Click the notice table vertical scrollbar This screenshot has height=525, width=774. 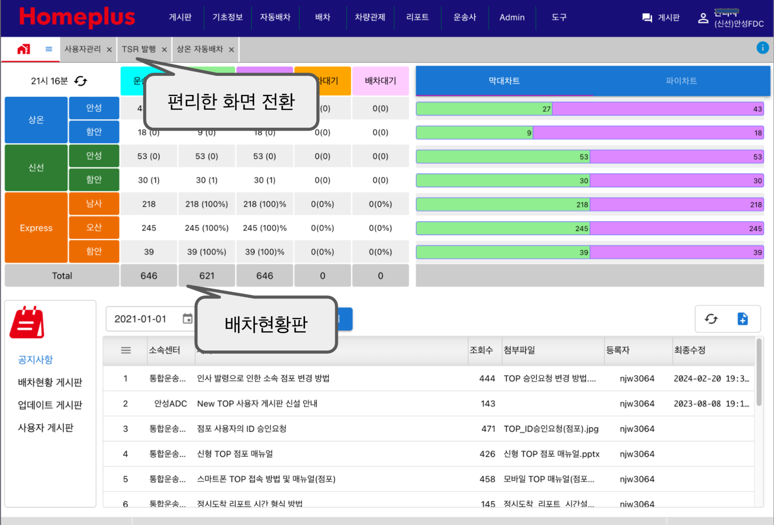pyautogui.click(x=759, y=372)
